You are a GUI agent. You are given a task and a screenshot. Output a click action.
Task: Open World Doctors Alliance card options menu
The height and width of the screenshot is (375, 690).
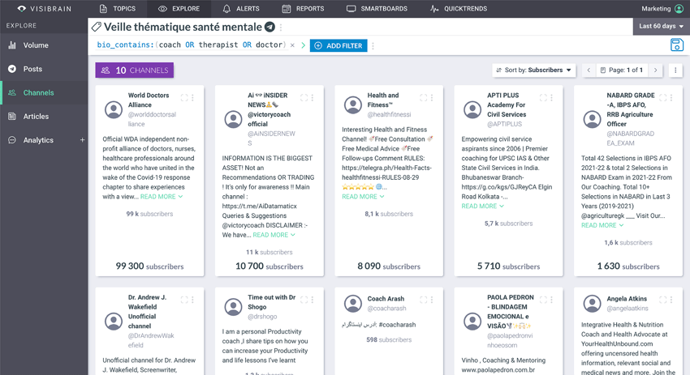tap(192, 98)
